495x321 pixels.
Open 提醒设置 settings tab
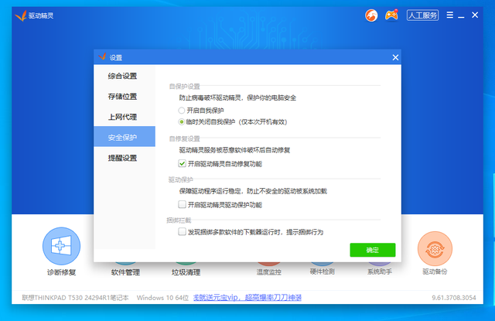[125, 158]
